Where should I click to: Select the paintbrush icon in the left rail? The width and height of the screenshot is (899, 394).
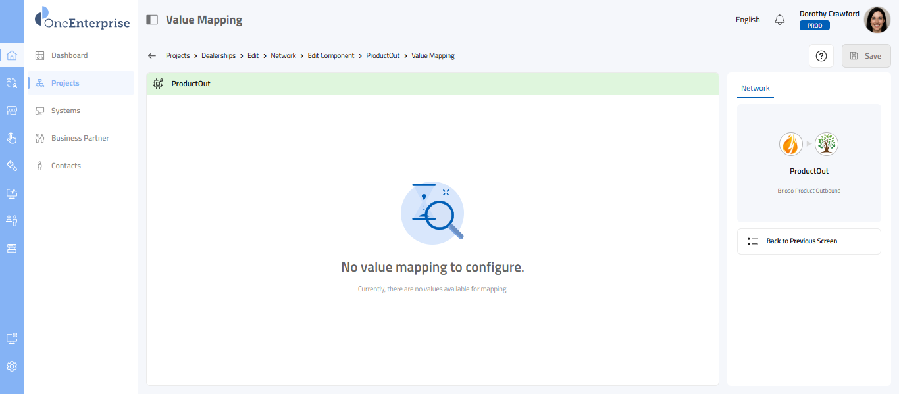point(12,166)
